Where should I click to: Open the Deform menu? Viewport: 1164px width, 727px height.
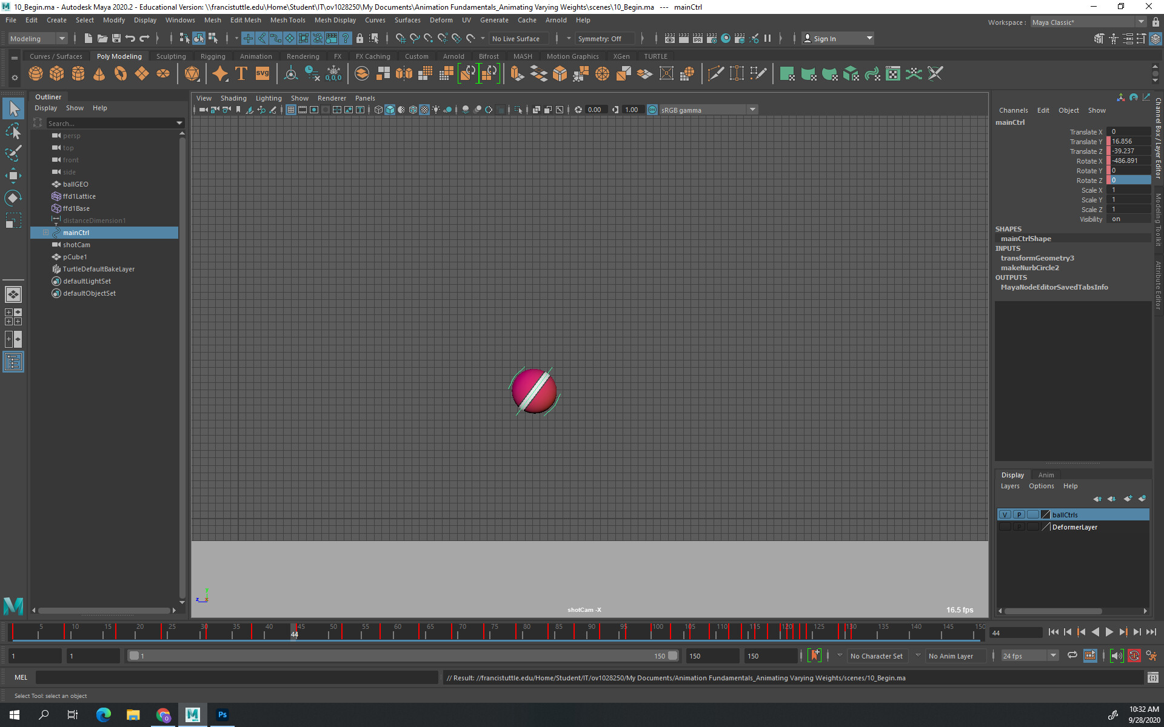[441, 20]
